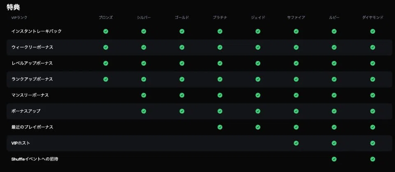The width and height of the screenshot is (395, 172).
Task: Click the Jade checkmark for マンスリーボーナス
Action: [258, 95]
